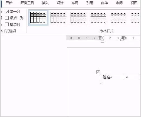This screenshot has height=117, width=141.
Task: Open the 审阅 ribbon tab
Action: (119, 3)
